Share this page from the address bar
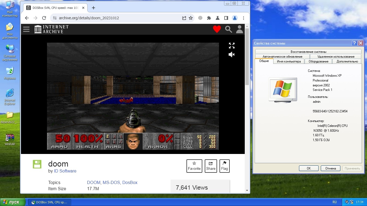This screenshot has height=206, width=367. pos(184,18)
